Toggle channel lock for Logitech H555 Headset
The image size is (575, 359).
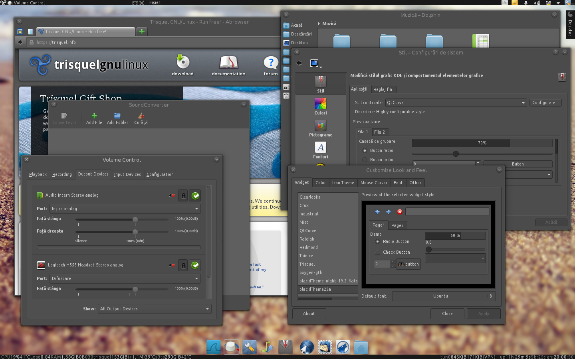click(x=183, y=265)
